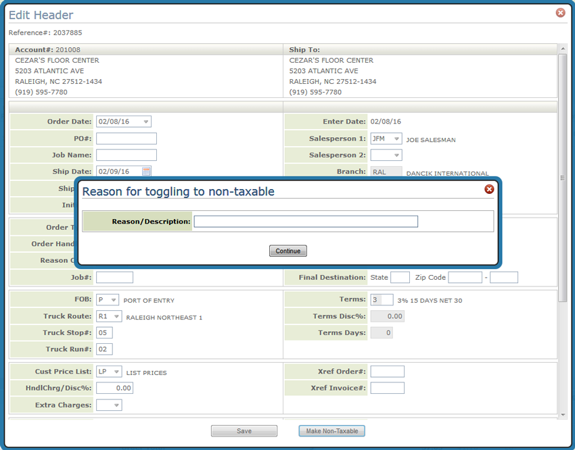Viewport: 575px width, 450px height.
Task: Expand the Order Date dropdown
Action: pyautogui.click(x=145, y=122)
